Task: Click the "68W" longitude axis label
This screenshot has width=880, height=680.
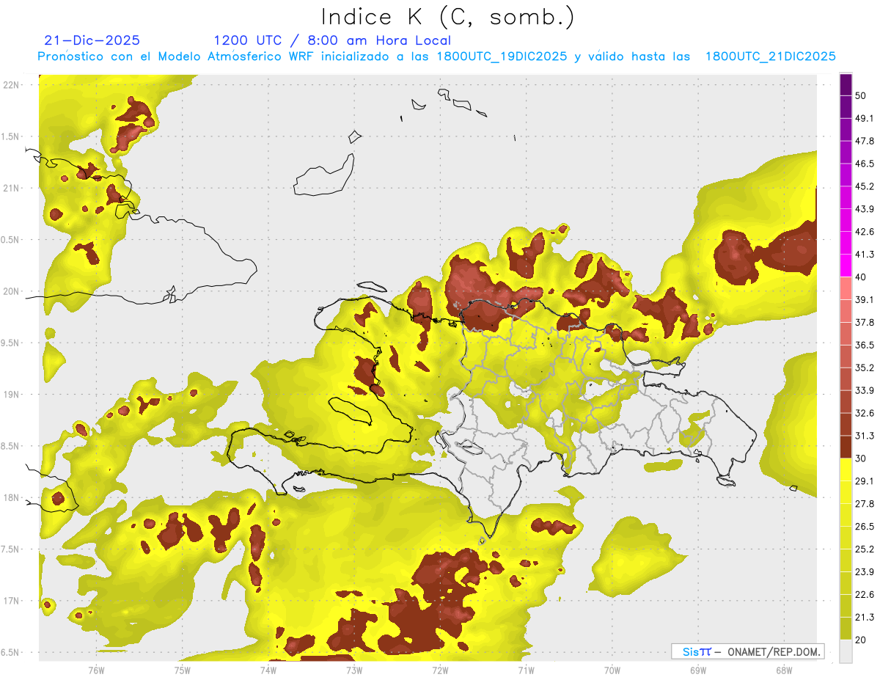Action: click(783, 670)
